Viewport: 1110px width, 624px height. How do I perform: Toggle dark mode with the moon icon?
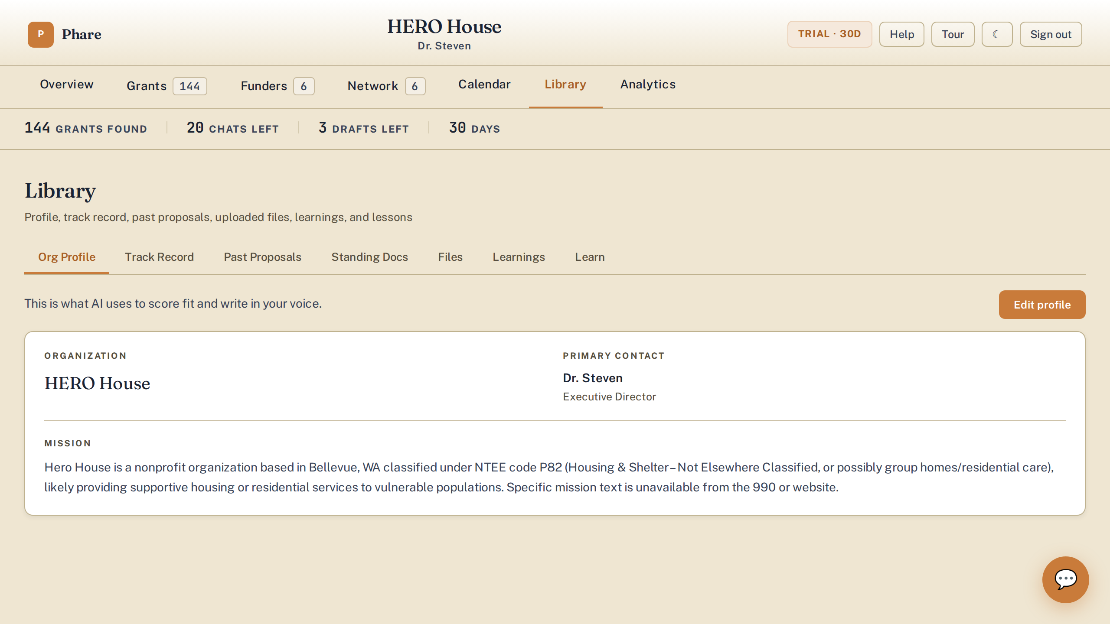point(997,34)
